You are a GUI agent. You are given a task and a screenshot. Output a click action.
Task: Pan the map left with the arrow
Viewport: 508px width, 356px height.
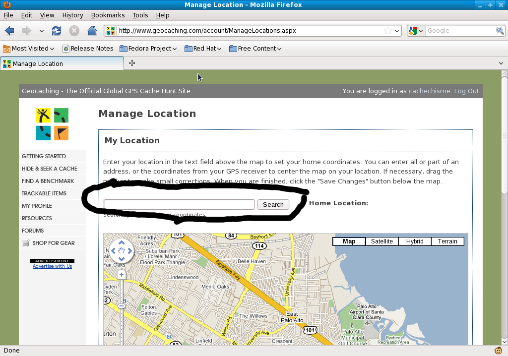[113, 251]
